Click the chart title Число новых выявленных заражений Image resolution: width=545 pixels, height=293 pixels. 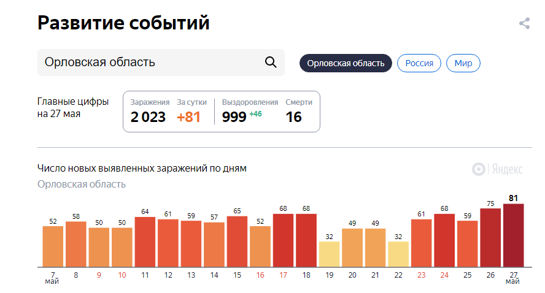(142, 169)
